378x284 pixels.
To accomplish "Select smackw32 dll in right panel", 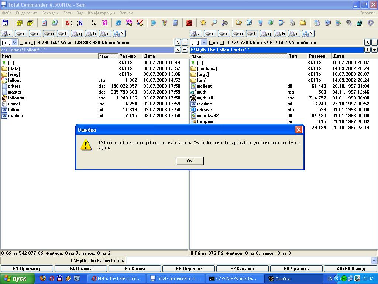I will 283,116.
